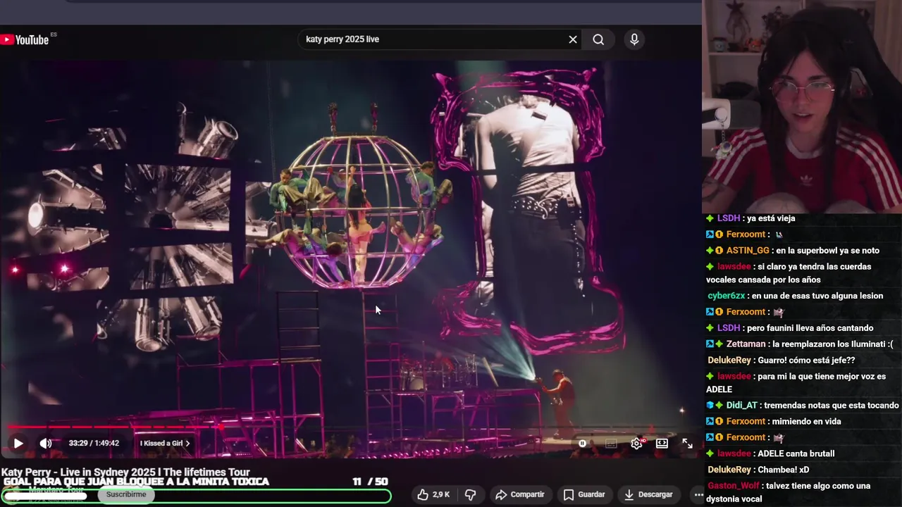Click the streamer webcam overlay
The image size is (902, 507).
click(x=802, y=106)
